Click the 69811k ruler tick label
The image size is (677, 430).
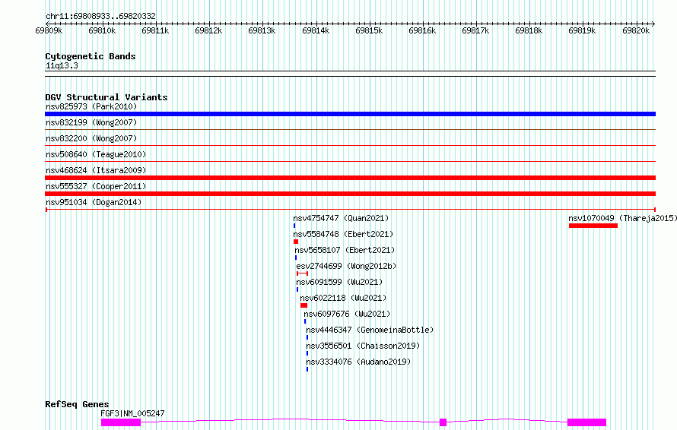(x=155, y=30)
